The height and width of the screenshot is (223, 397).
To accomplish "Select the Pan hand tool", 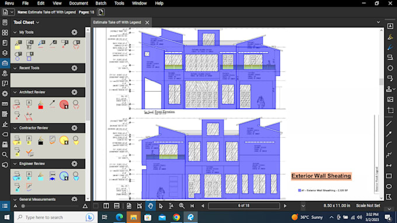I will click(151, 206).
